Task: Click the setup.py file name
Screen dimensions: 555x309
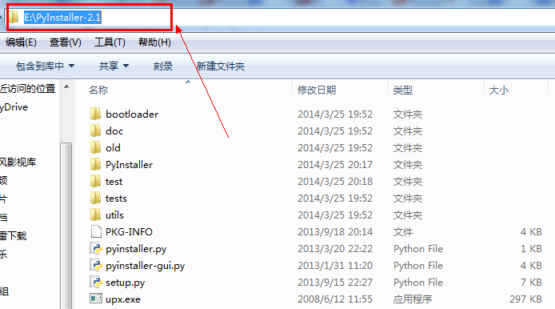Action: coord(126,283)
